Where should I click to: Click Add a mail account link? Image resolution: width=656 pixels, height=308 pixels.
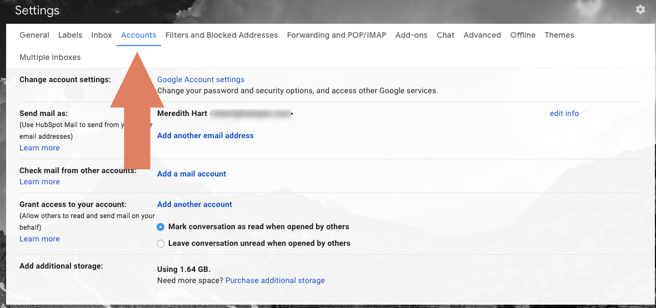pyautogui.click(x=192, y=174)
